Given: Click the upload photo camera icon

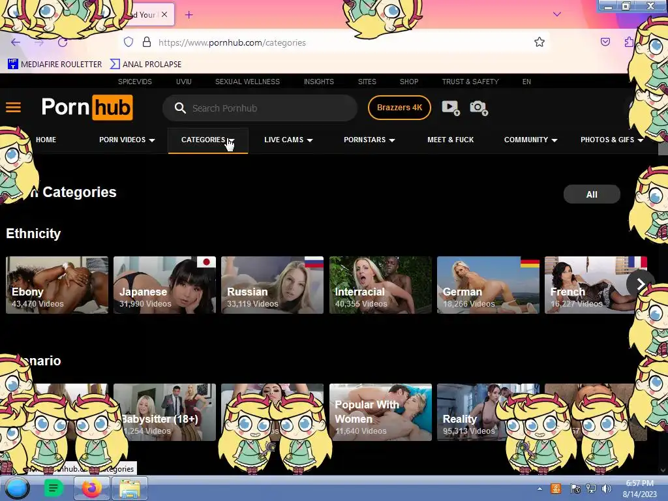Looking at the screenshot, I should tap(479, 108).
